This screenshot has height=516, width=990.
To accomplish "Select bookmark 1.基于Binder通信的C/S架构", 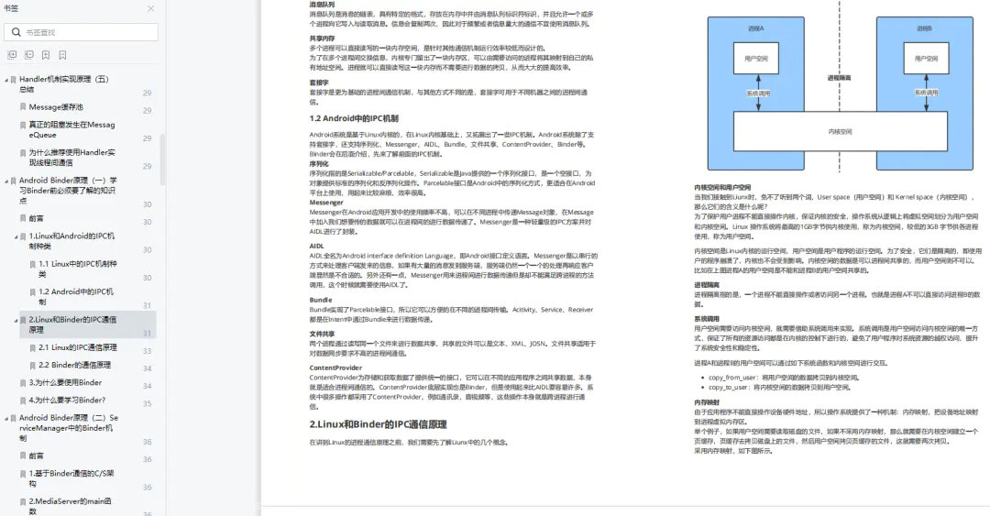I will (71, 478).
